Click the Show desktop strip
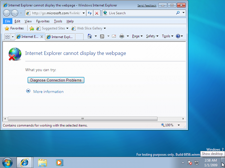This screenshot has height=168, width=225. (223, 162)
